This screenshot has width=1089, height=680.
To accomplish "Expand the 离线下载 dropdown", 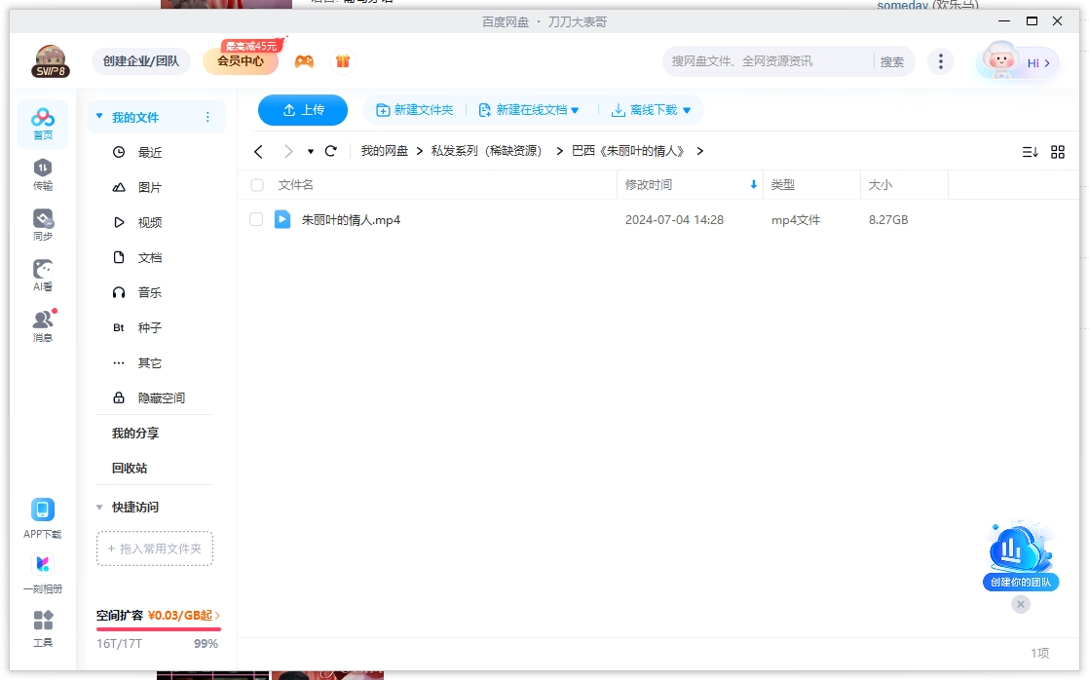I will coord(687,110).
